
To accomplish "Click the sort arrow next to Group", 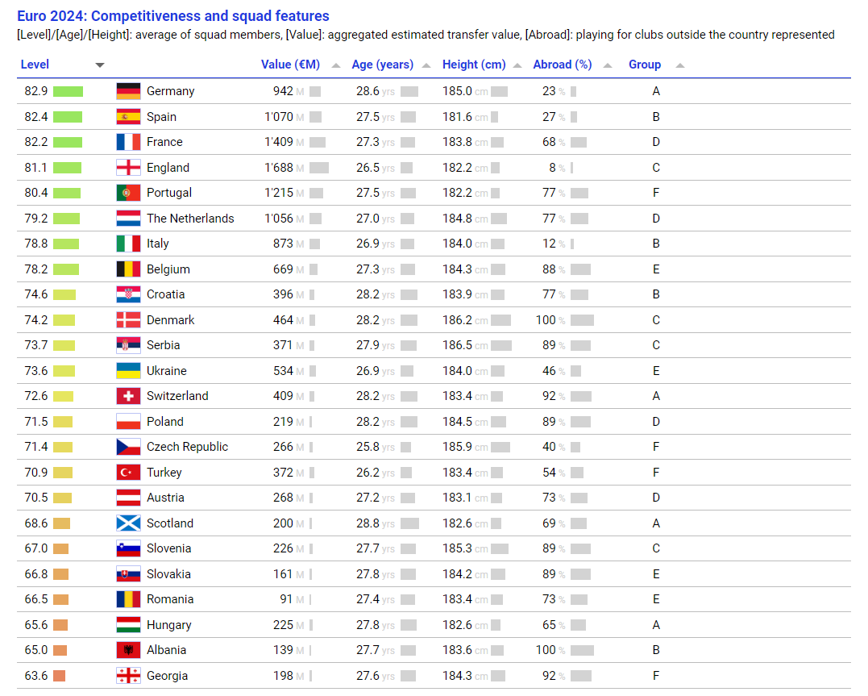I will point(680,65).
